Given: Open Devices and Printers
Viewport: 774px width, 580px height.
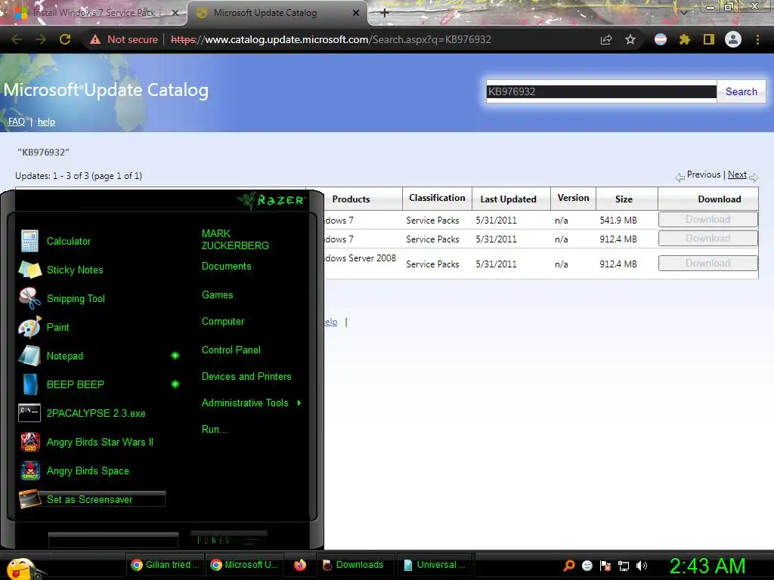Looking at the screenshot, I should pyautogui.click(x=246, y=376).
